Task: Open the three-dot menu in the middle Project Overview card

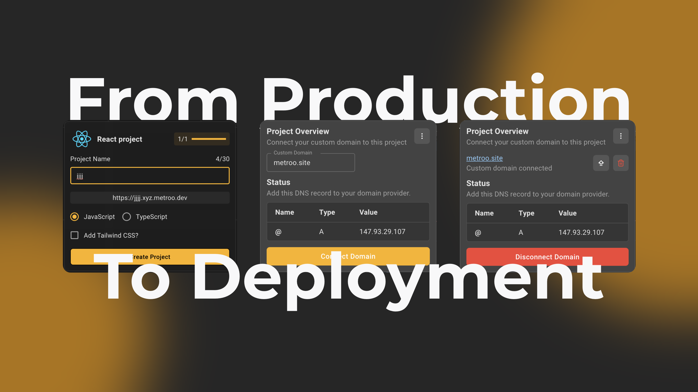Action: pyautogui.click(x=422, y=136)
